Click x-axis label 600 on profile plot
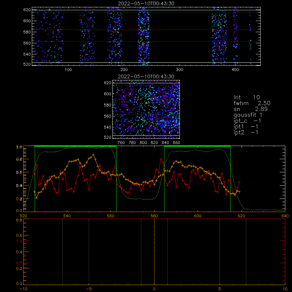Viewport: 292px width, 292px height. click(x=198, y=216)
